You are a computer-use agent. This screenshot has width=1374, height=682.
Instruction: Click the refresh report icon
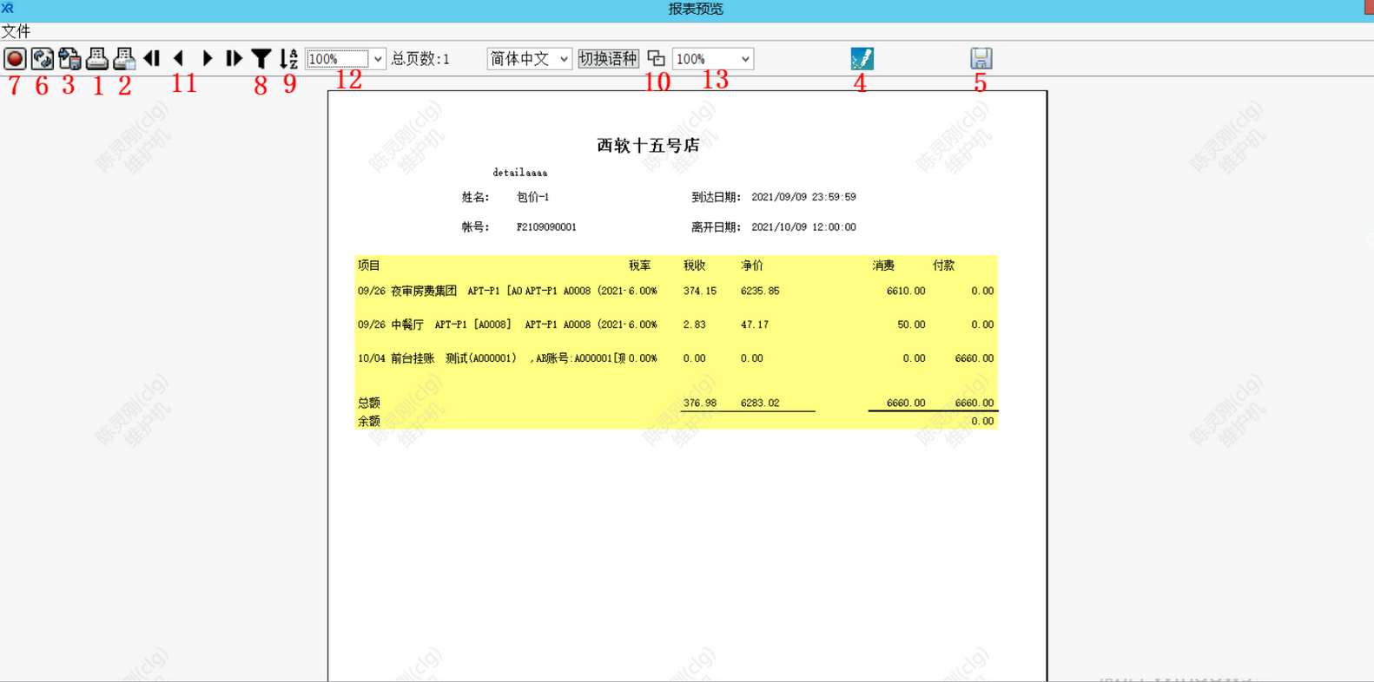coord(42,59)
